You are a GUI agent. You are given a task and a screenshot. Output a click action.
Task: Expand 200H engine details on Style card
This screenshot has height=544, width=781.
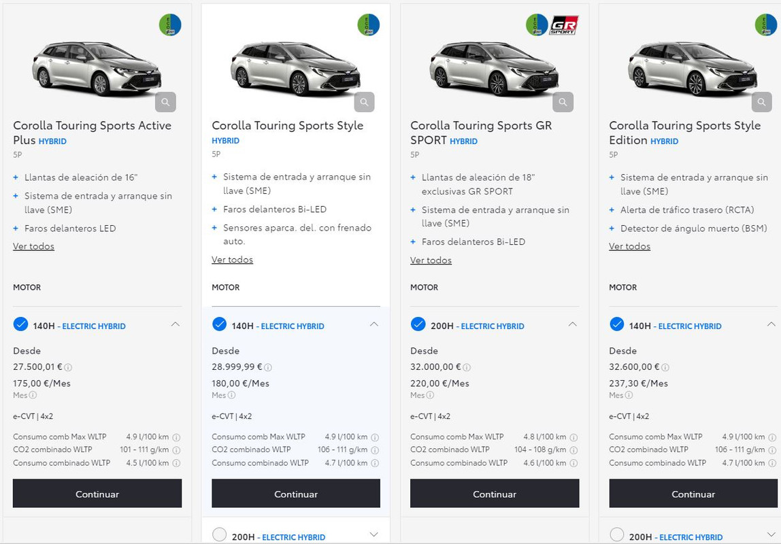(374, 534)
